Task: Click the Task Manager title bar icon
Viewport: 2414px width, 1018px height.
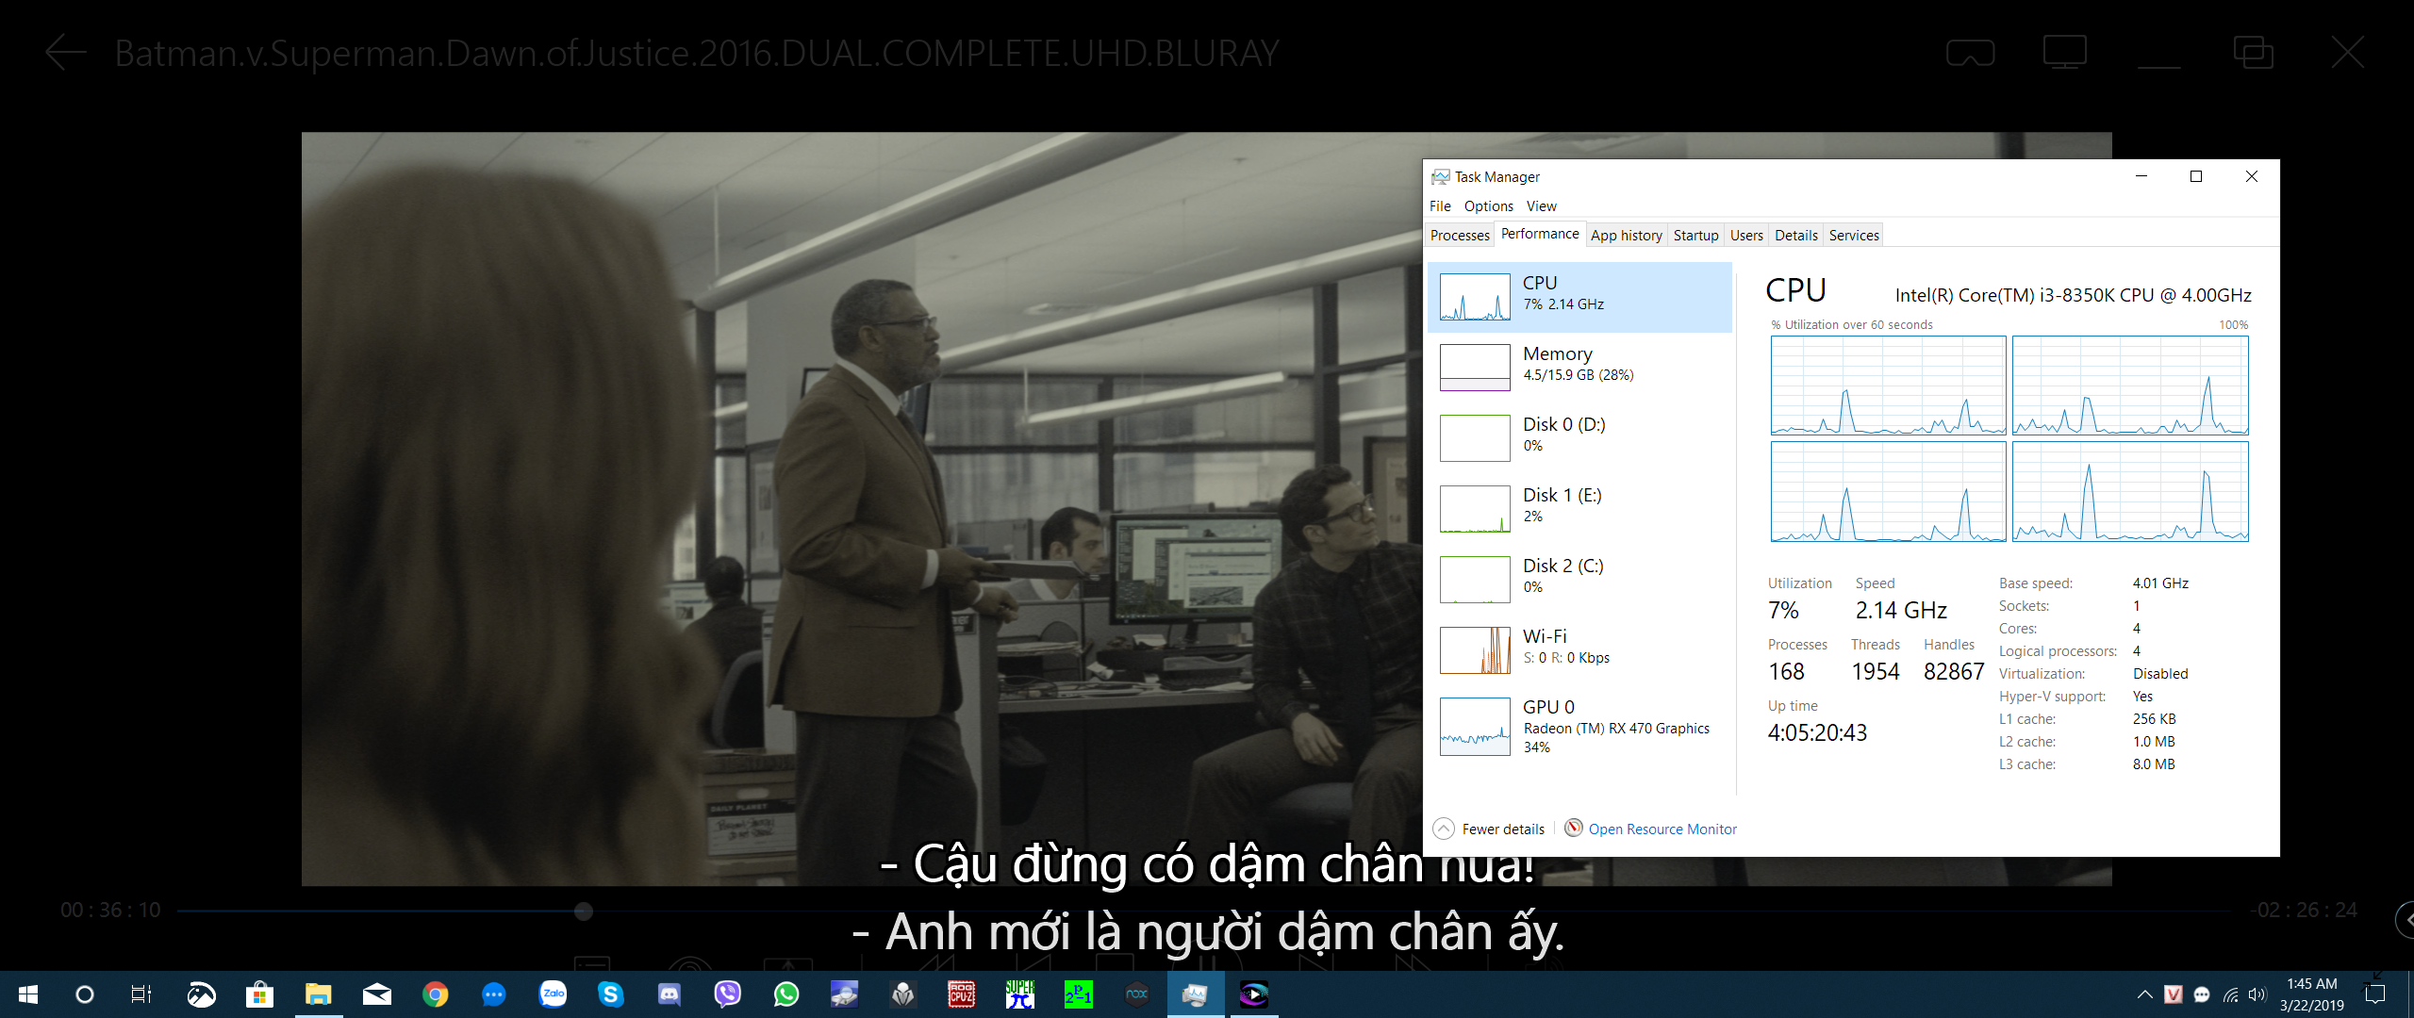Action: [1440, 176]
